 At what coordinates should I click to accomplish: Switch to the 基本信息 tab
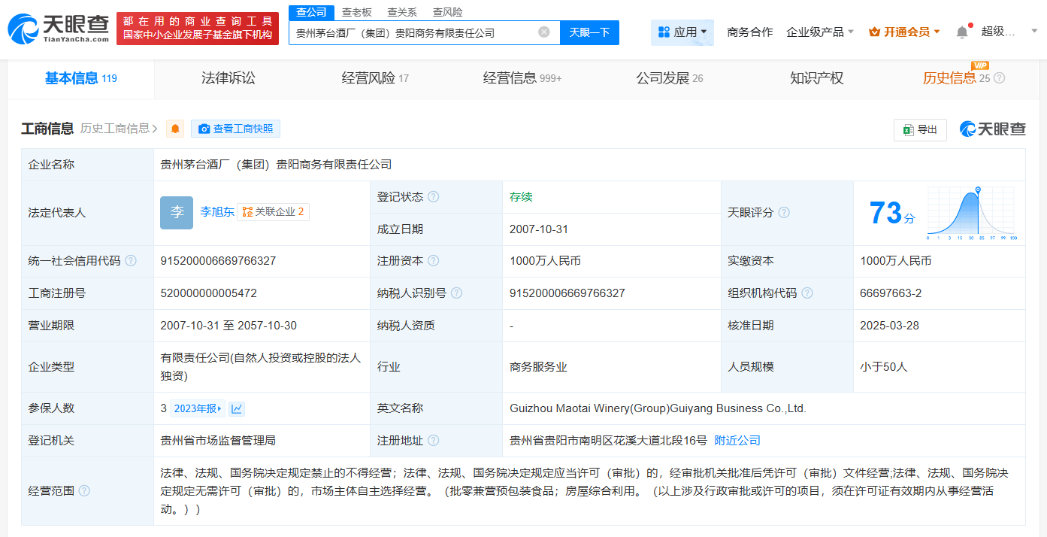pyautogui.click(x=81, y=78)
